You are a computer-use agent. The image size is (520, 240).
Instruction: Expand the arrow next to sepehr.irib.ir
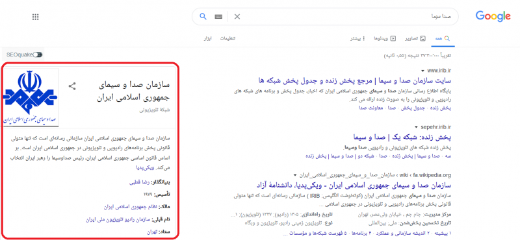(x=416, y=126)
